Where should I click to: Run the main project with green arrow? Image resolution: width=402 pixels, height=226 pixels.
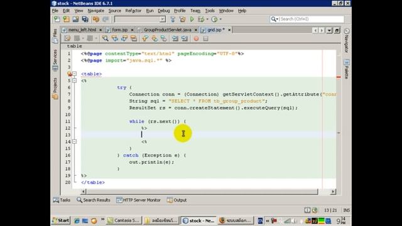192,19
